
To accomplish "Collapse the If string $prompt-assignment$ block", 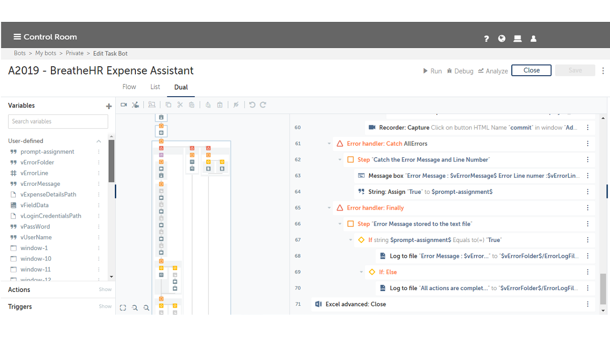I will coord(351,240).
